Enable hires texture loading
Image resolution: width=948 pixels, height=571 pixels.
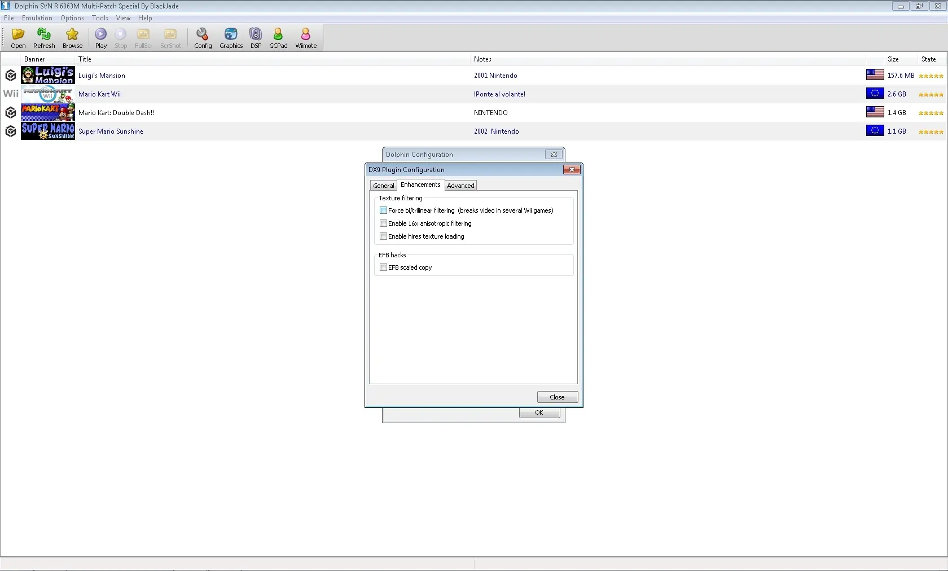tap(384, 236)
